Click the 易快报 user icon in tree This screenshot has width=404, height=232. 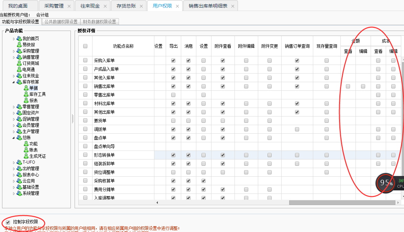tap(20, 45)
